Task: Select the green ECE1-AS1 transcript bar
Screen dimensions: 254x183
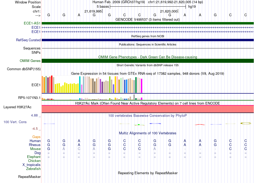Action: coord(148,23)
